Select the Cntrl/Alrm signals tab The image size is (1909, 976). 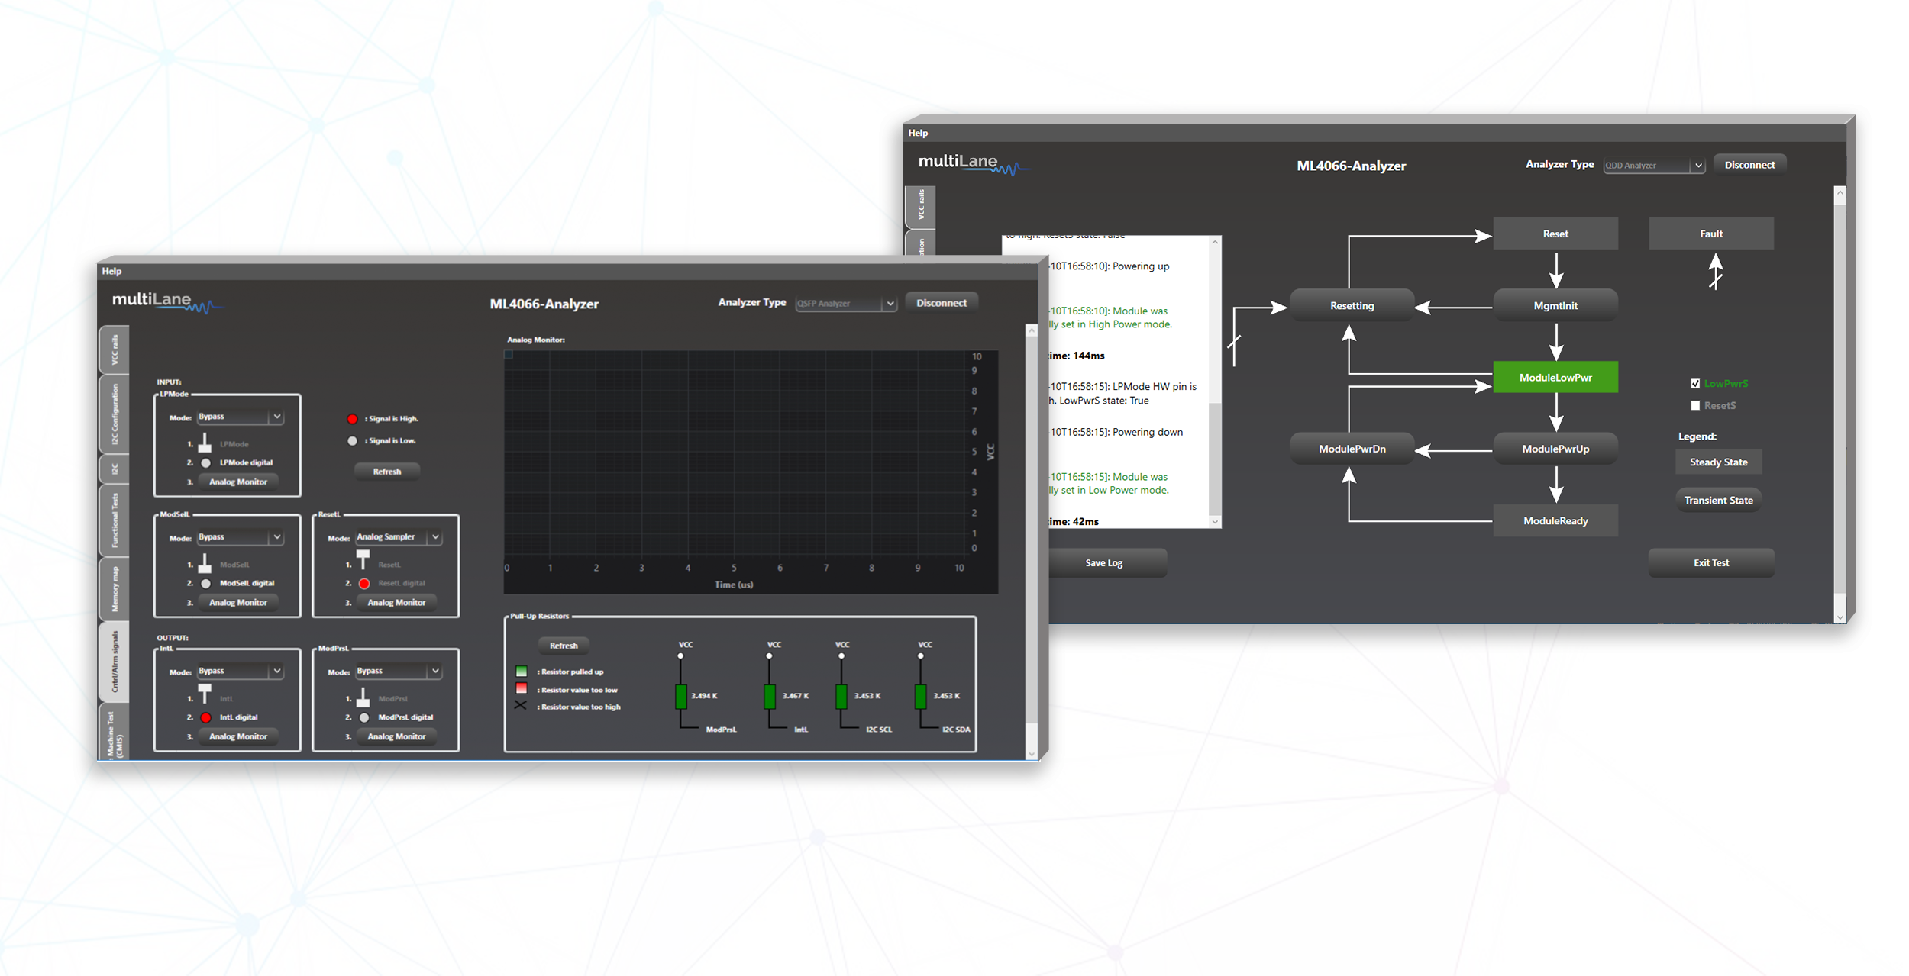(x=115, y=662)
